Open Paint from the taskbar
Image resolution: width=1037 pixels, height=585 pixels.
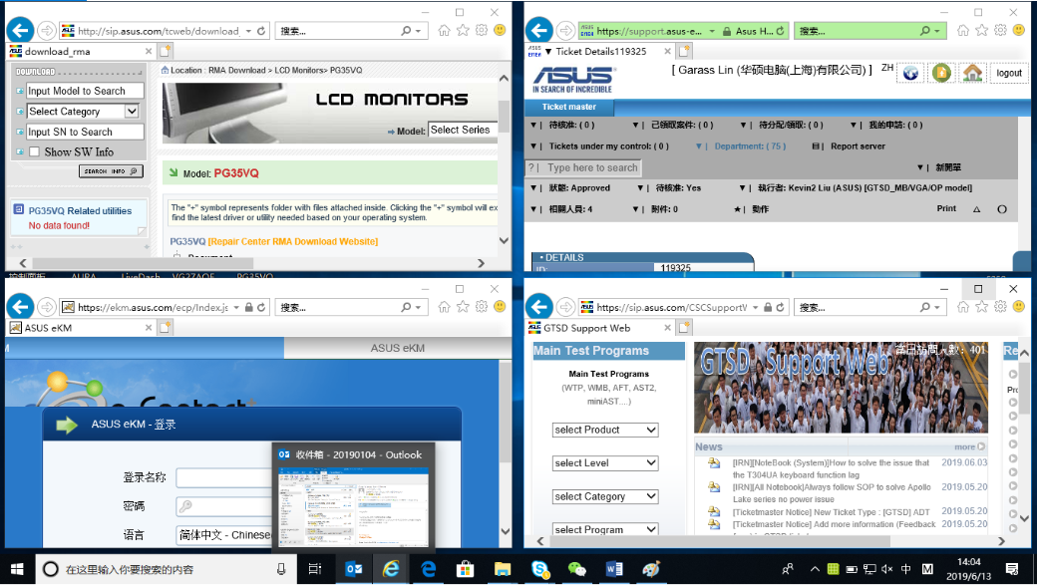point(651,568)
